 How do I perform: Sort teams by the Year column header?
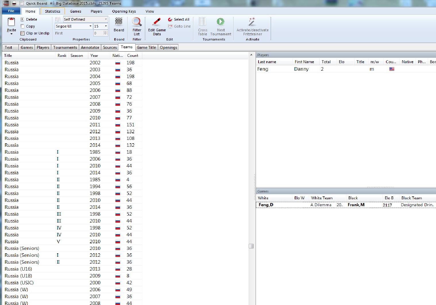(x=99, y=55)
